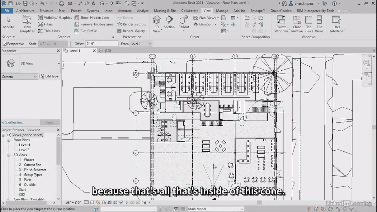Viewport: 377px width, 212px height.
Task: Click Remove Hidden Lines tool
Action: (94, 24)
